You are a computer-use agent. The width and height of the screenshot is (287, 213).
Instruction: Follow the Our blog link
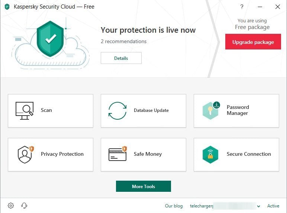tap(174, 206)
